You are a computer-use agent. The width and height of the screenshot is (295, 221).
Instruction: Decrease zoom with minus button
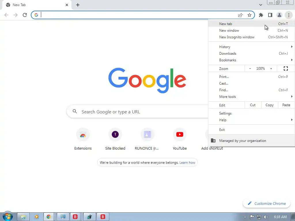pyautogui.click(x=250, y=68)
